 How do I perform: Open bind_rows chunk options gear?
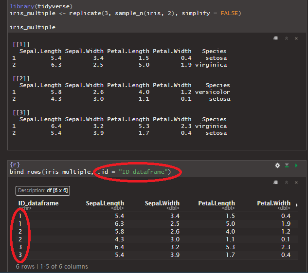pos(277,165)
